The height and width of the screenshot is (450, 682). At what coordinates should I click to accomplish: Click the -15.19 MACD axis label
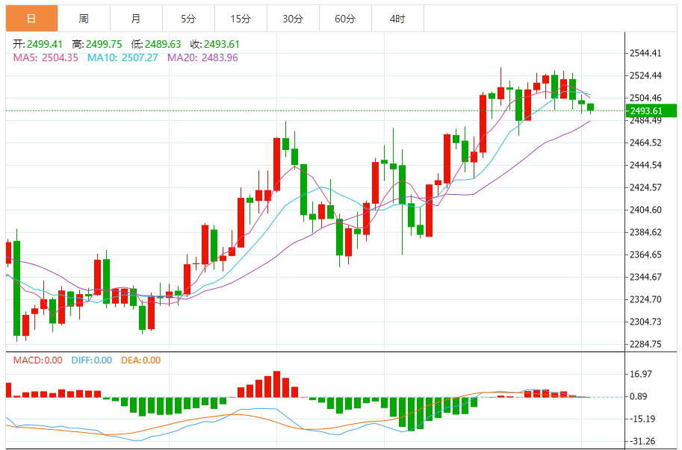[641, 419]
